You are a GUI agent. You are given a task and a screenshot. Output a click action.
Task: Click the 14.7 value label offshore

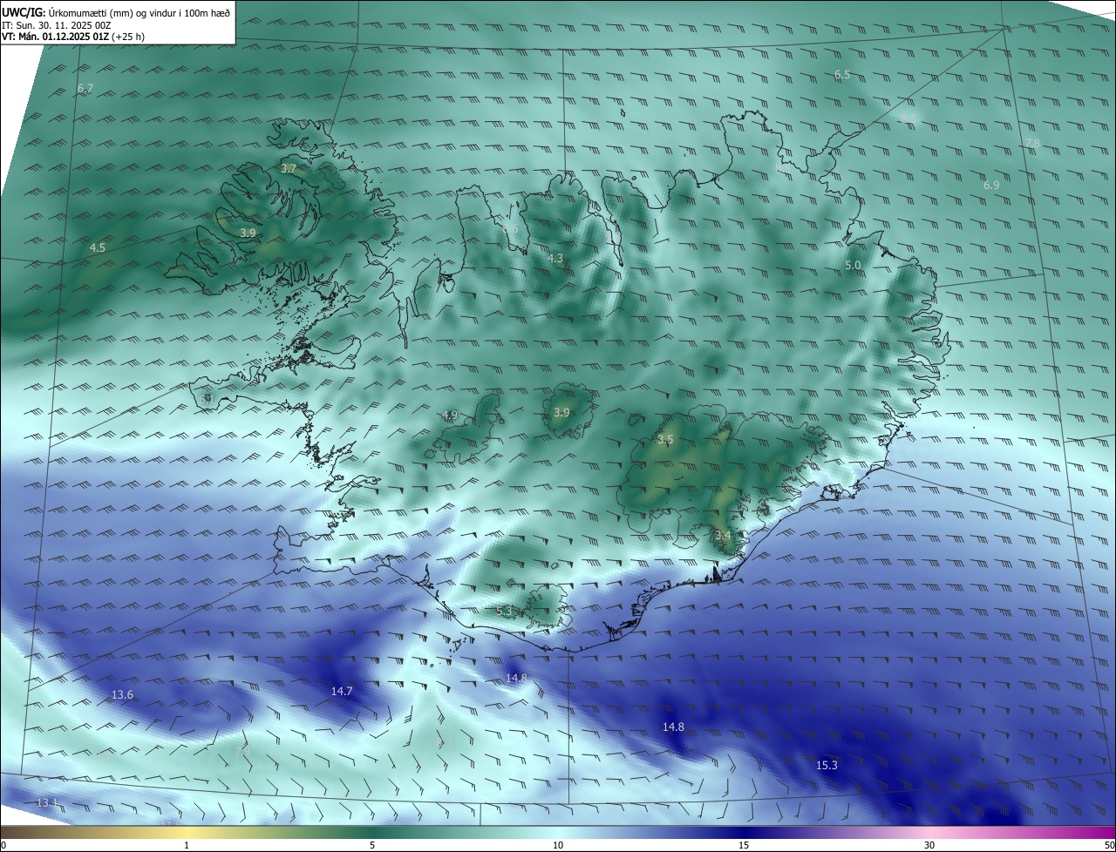pyautogui.click(x=342, y=692)
